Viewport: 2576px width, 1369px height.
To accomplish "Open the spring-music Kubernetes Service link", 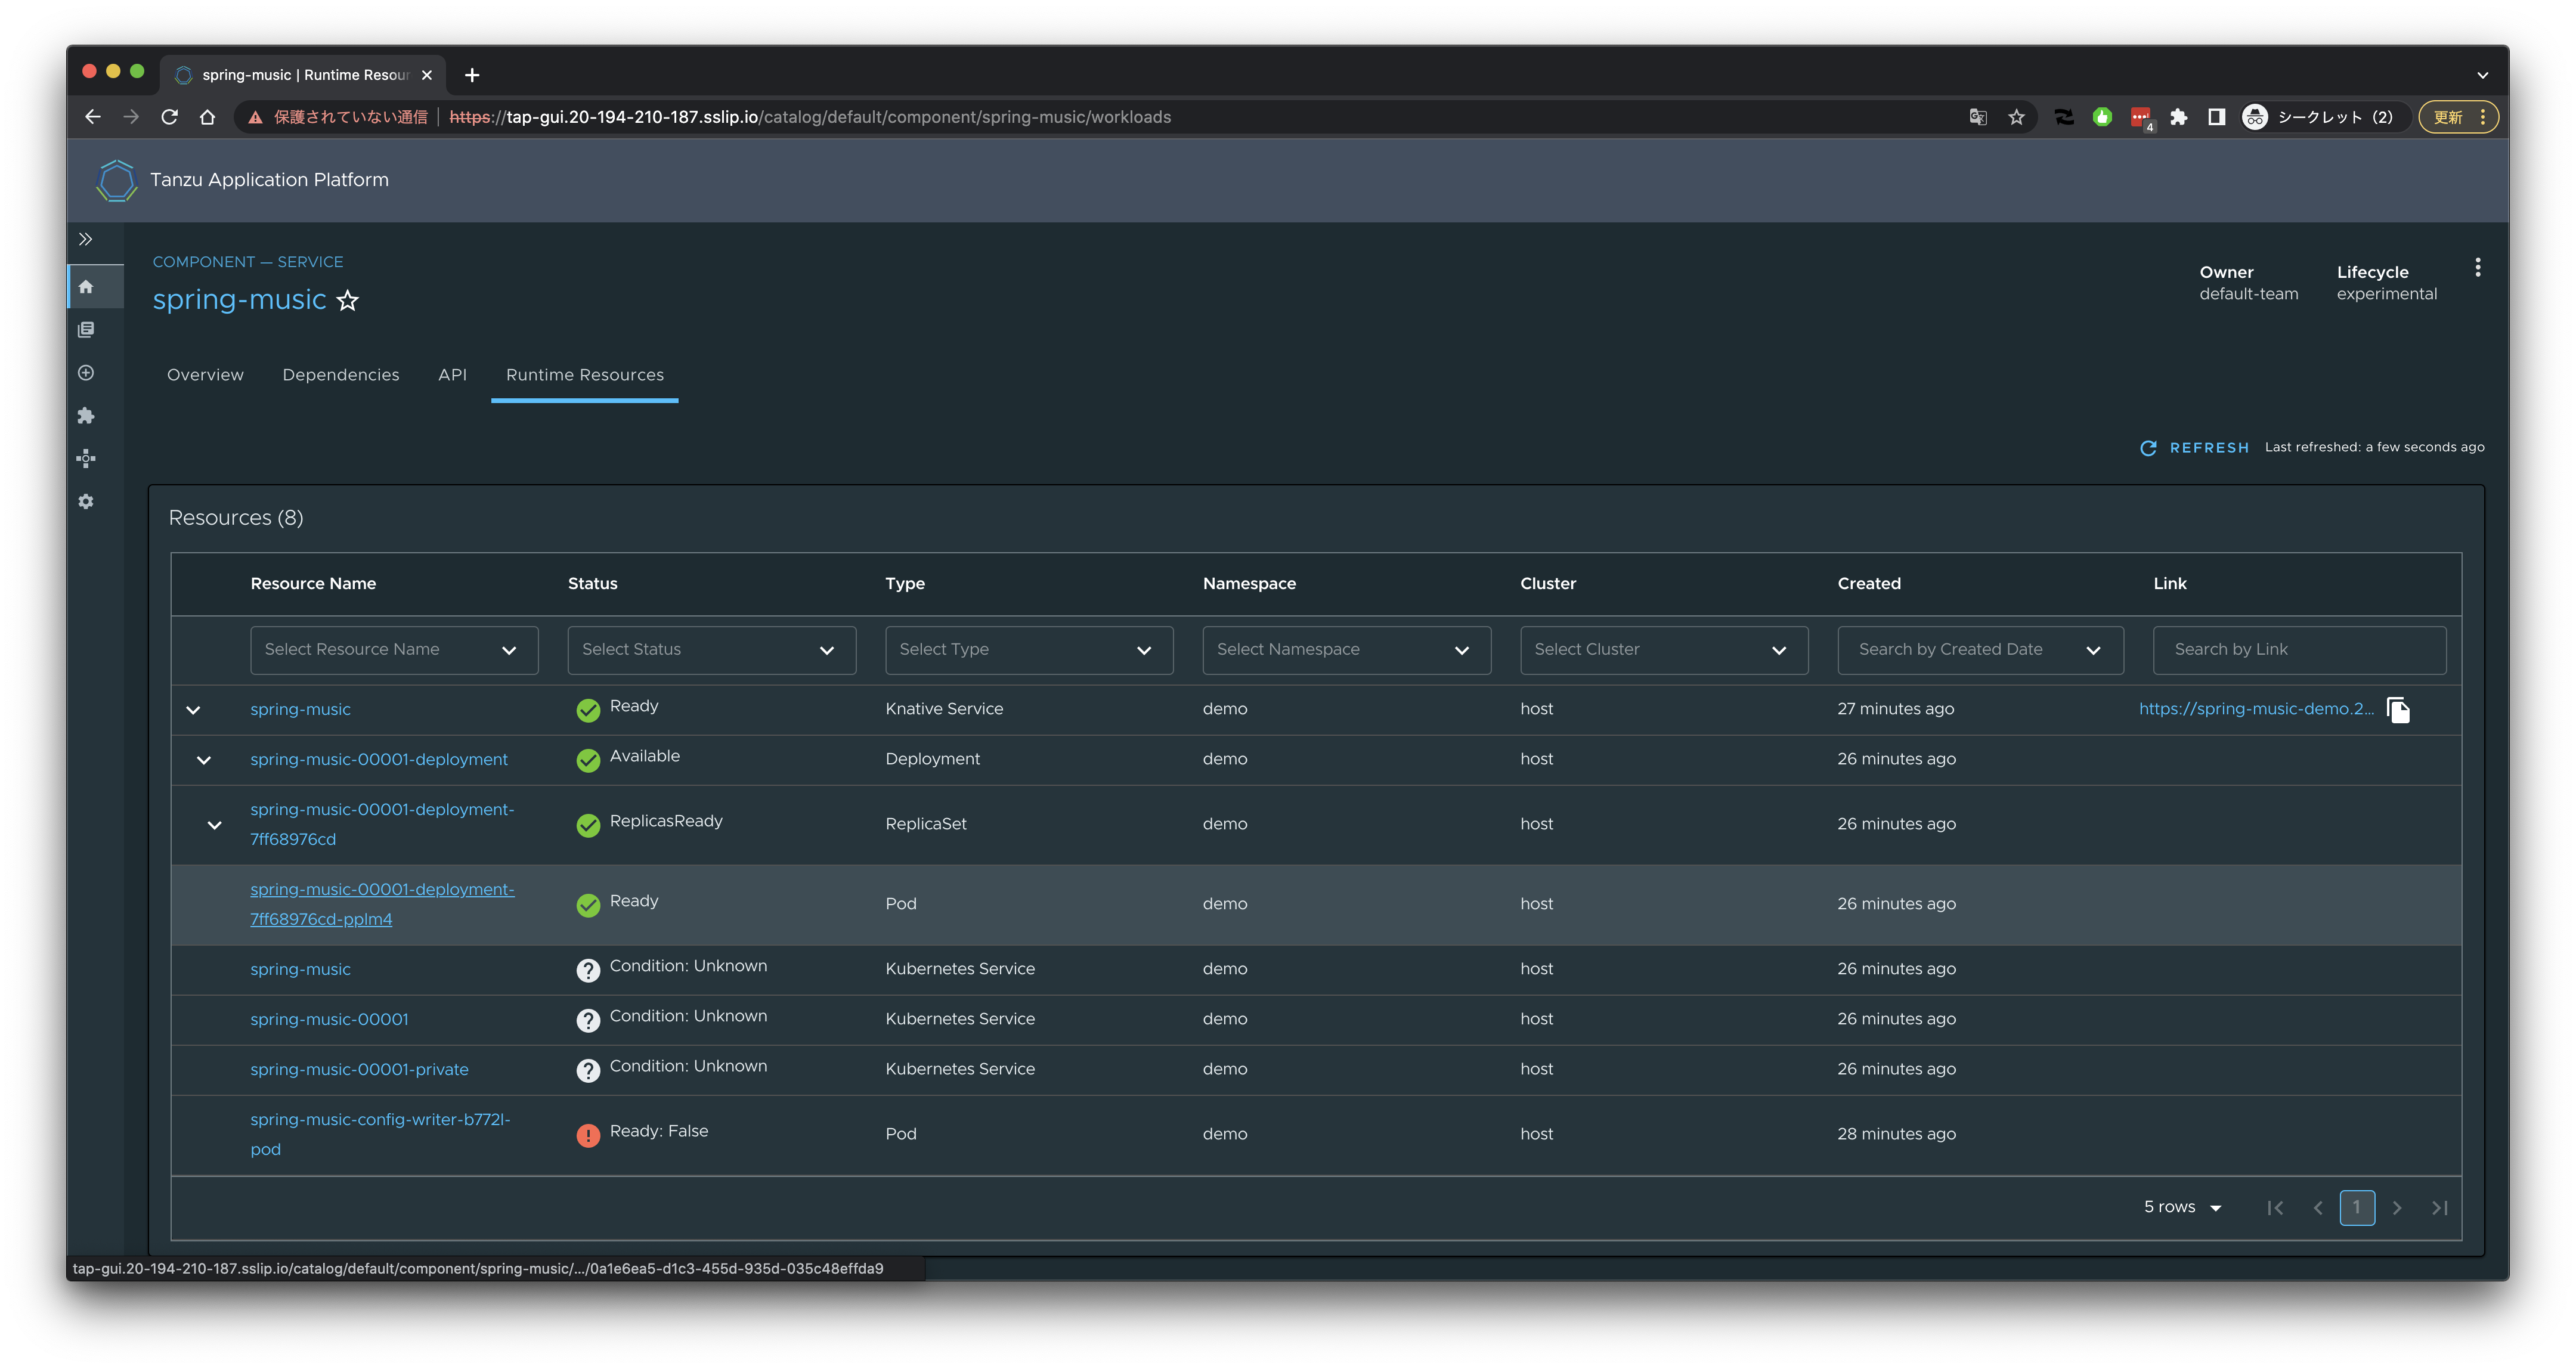I will coord(300,970).
